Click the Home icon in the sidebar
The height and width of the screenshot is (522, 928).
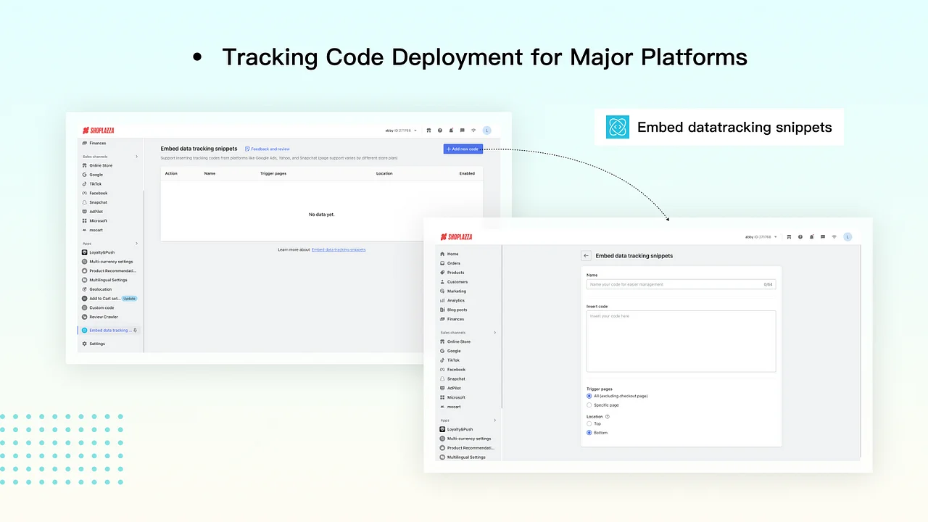442,254
